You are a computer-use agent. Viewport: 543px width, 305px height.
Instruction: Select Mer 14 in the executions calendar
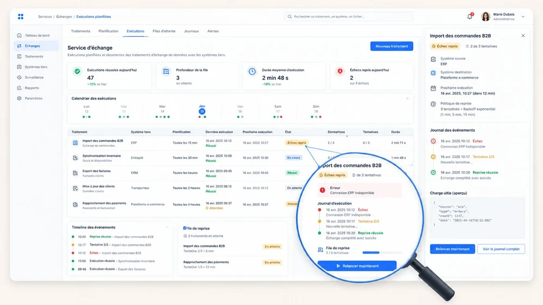coord(162,111)
